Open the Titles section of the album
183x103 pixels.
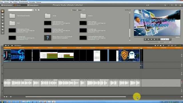3,20
